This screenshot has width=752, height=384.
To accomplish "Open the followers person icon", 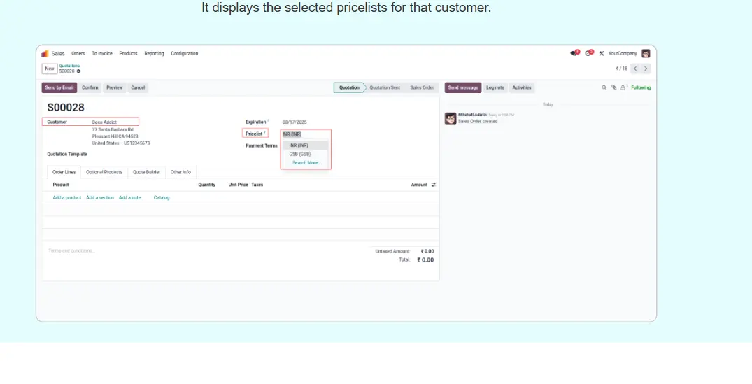I will (623, 87).
